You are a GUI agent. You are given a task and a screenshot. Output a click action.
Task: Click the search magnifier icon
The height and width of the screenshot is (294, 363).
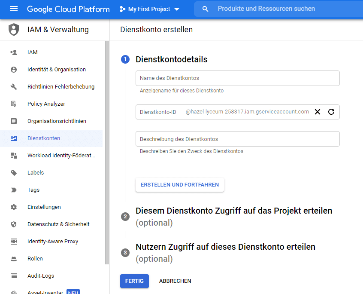tap(205, 9)
